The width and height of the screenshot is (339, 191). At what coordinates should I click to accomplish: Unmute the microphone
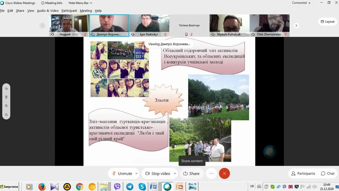pyautogui.click(x=122, y=173)
